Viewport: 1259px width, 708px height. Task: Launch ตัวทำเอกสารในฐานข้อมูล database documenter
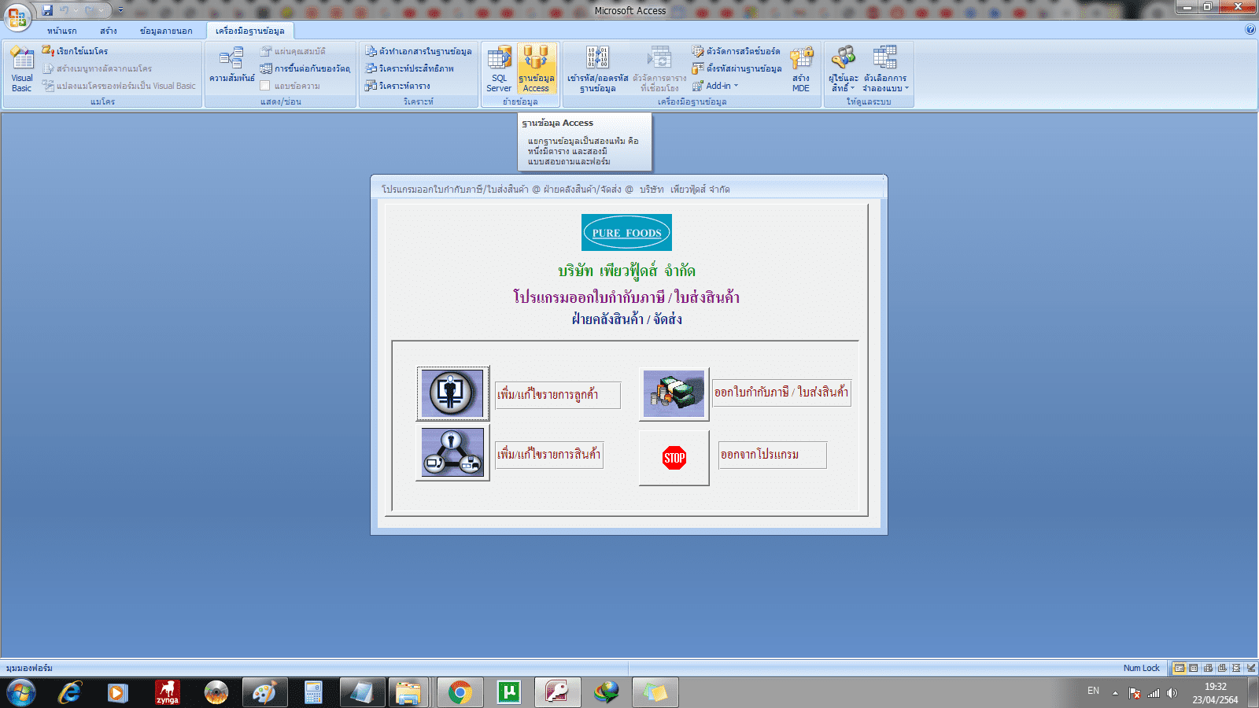click(418, 51)
